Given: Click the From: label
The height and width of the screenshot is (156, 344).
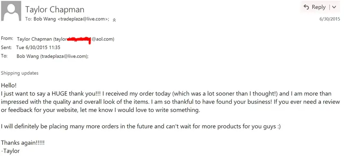Looking at the screenshot, I should [7, 38].
